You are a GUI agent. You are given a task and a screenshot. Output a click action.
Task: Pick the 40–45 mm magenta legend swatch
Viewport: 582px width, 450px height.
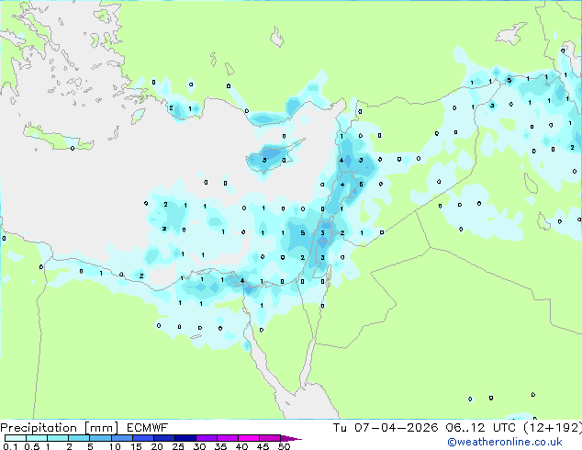249,438
